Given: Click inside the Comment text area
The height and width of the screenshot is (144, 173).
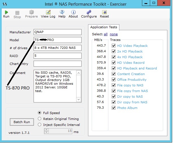Looking at the screenshot, I should click(x=55, y=86).
